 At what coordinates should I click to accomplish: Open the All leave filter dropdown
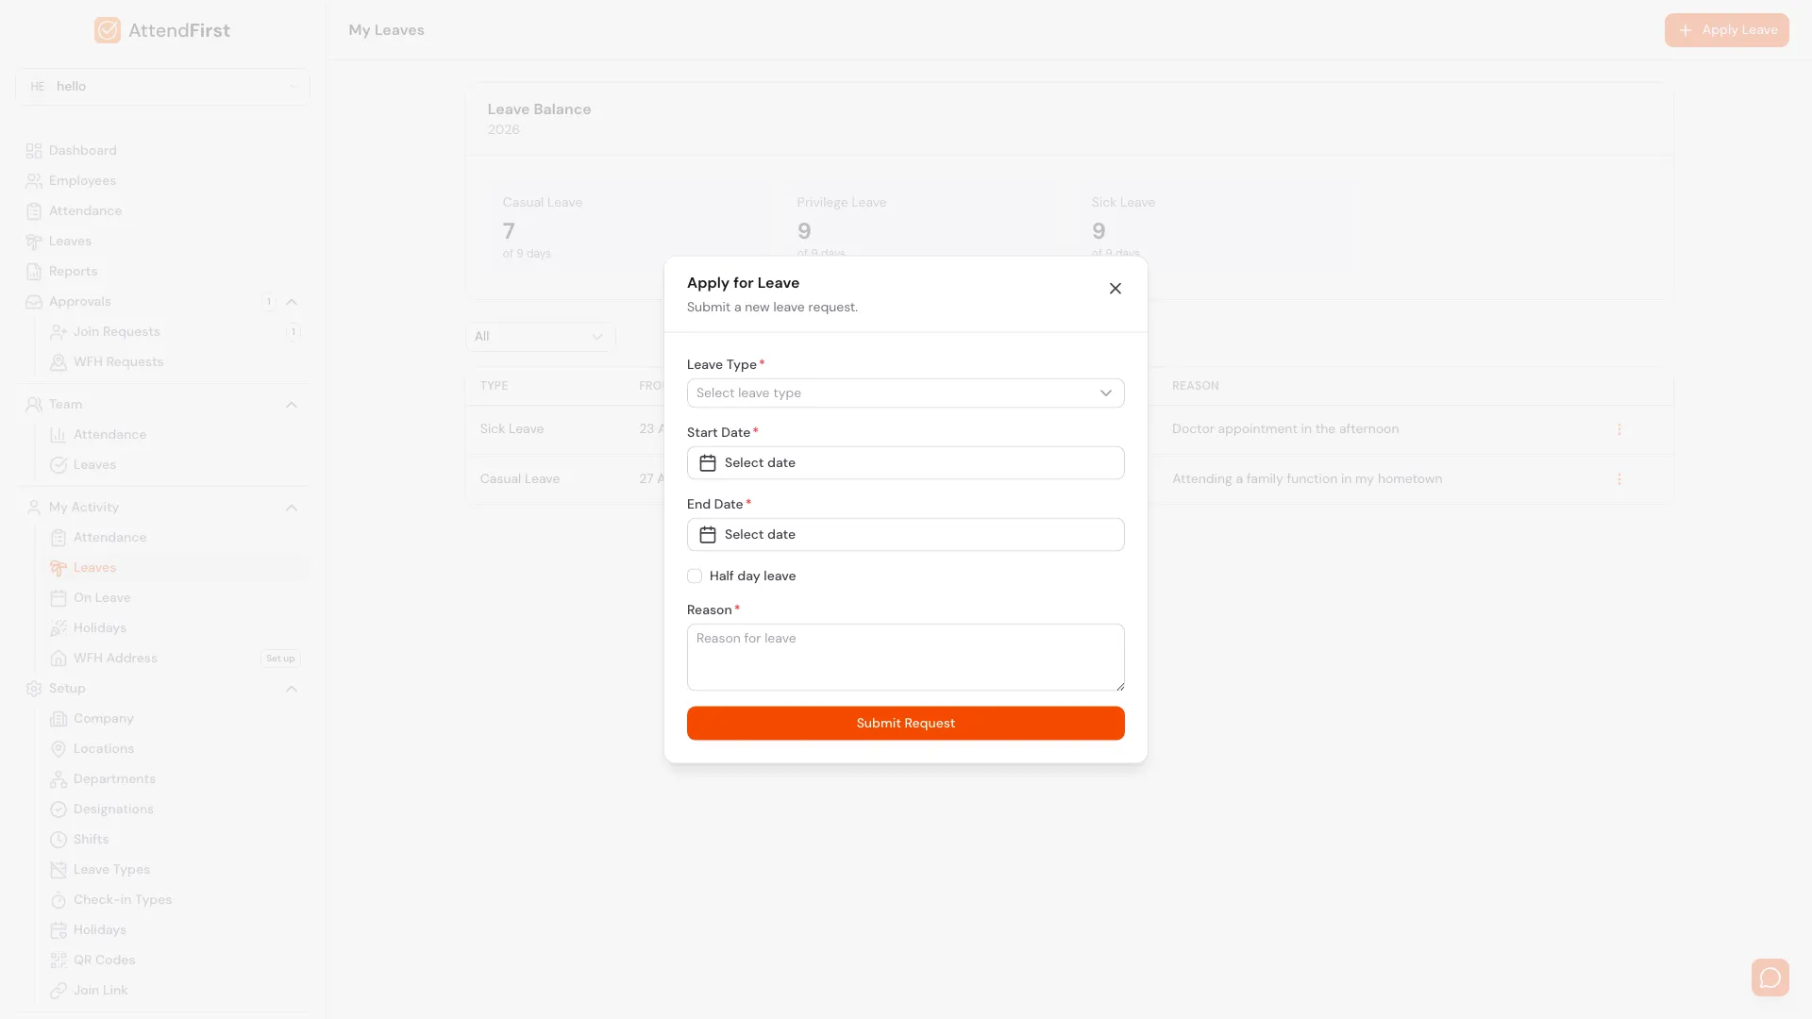(x=540, y=337)
